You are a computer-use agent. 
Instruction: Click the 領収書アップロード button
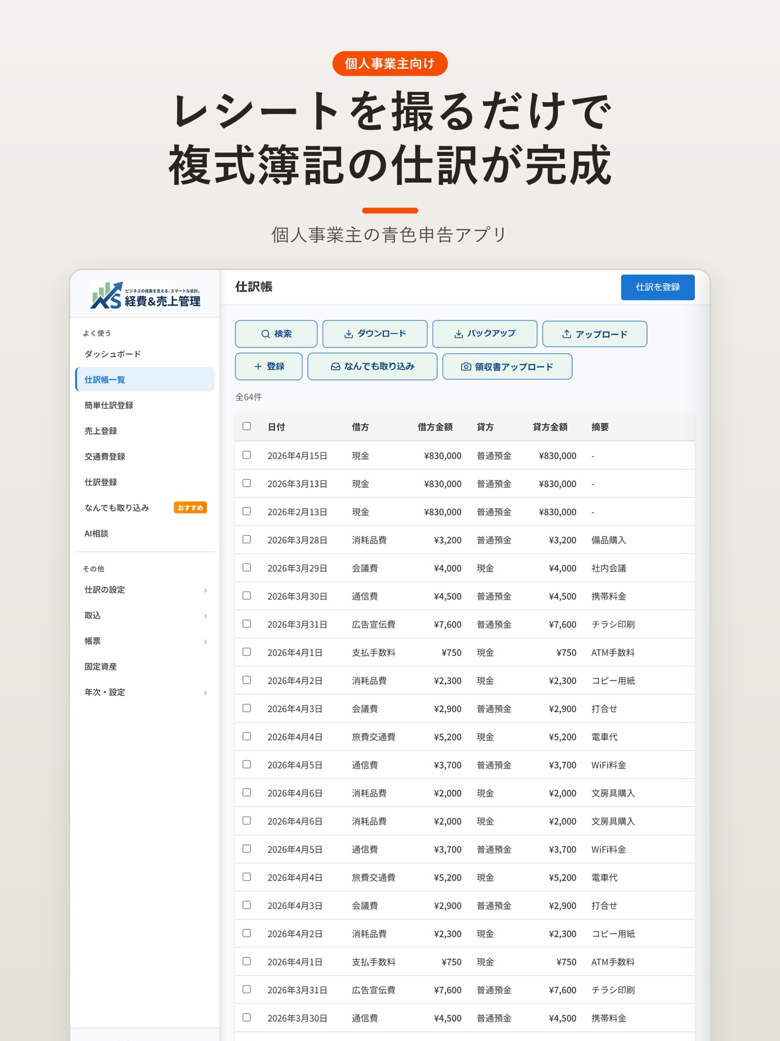(x=507, y=367)
